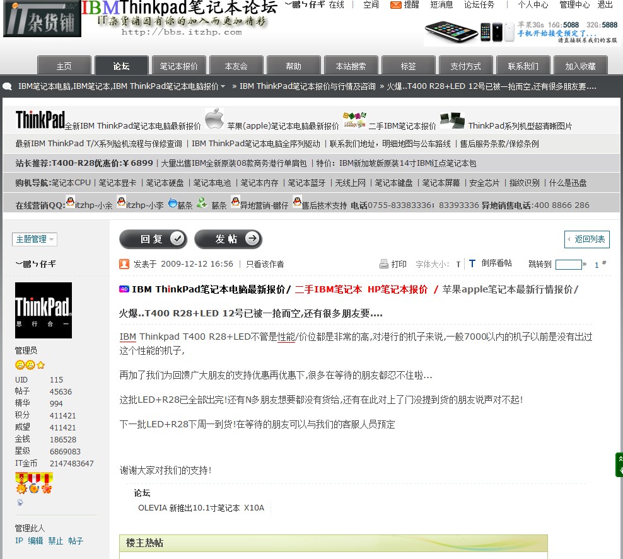The height and width of the screenshot is (559, 623).
Task: Open 指纹识别 guide link
Action: 525,183
